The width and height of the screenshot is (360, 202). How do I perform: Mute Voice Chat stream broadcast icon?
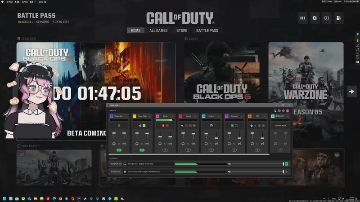point(147,144)
